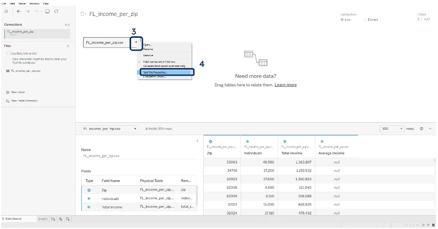
Task: Switch to the Sheet 1 tab
Action: [x=43, y=219]
